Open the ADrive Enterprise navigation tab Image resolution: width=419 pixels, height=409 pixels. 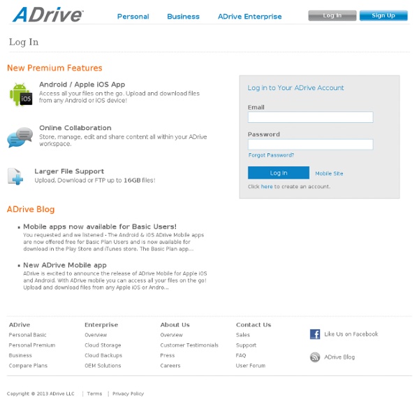(x=249, y=16)
